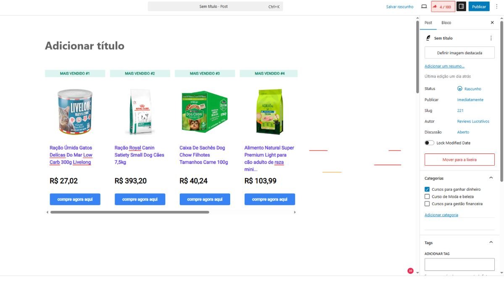This screenshot has width=504, height=283.
Task: Click the post status pencil icon near Sem título
Action: tap(427, 38)
